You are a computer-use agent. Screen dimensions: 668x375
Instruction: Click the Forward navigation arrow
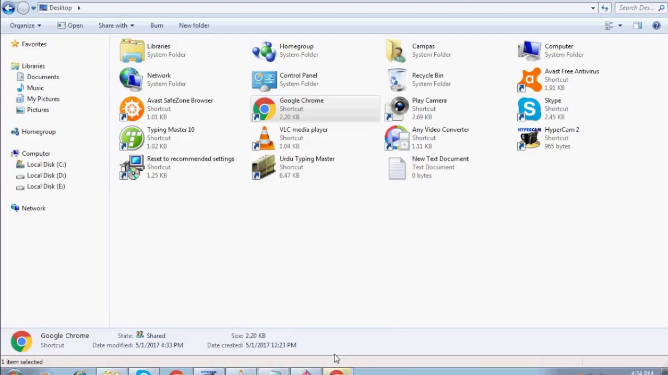point(23,8)
